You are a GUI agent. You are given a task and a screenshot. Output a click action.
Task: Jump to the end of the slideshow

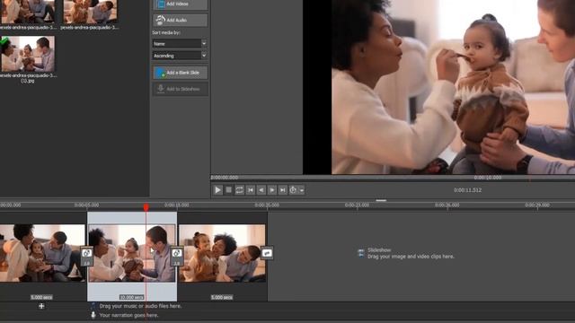282,190
